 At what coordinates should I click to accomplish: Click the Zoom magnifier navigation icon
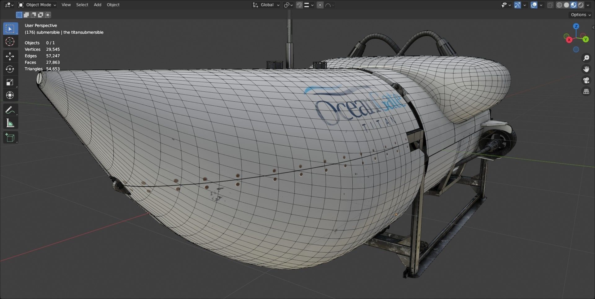point(586,58)
